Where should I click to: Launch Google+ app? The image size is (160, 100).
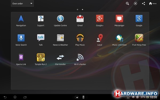pos(100,21)
